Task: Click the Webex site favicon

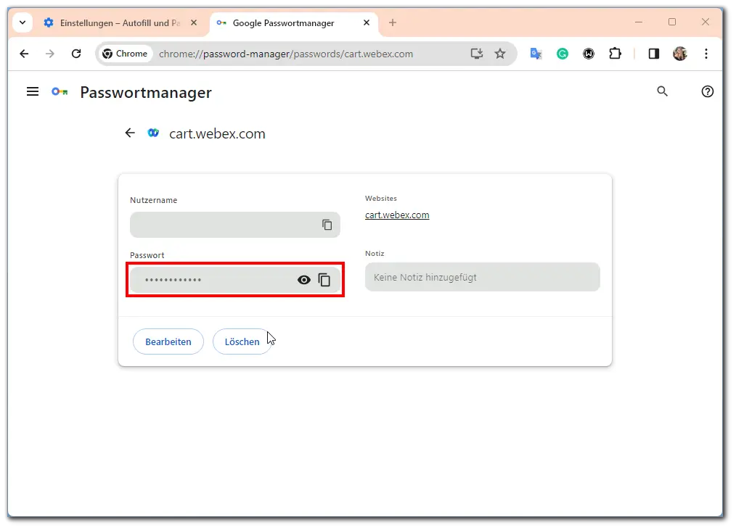Action: click(153, 133)
